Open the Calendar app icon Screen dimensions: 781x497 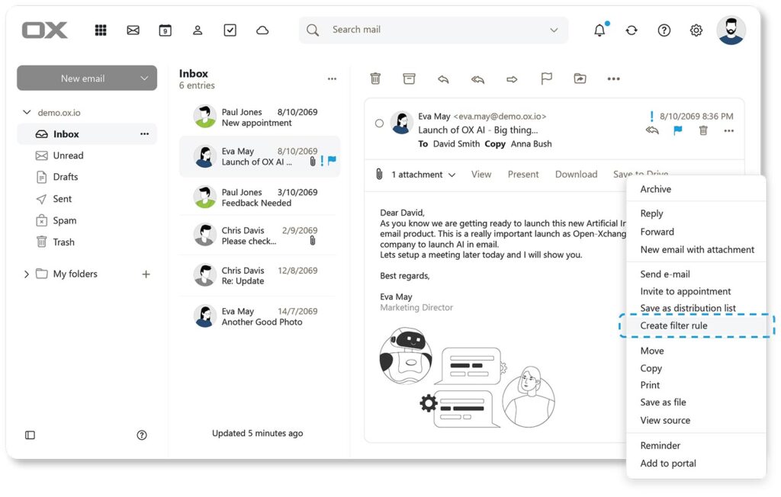[x=165, y=30]
